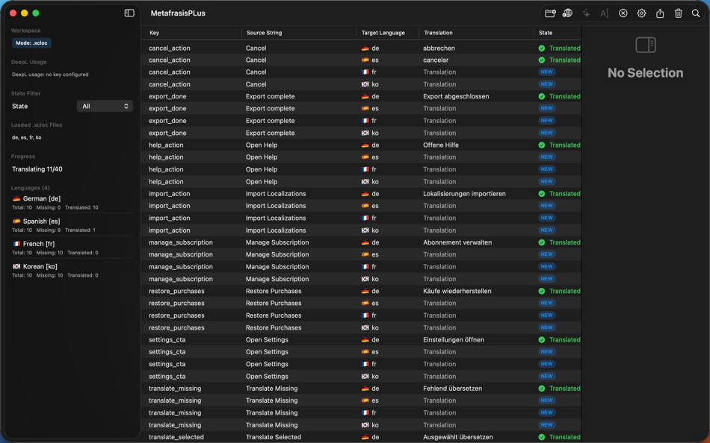
Task: Click 'Offene Hilfe' translation cell
Action: coord(441,145)
